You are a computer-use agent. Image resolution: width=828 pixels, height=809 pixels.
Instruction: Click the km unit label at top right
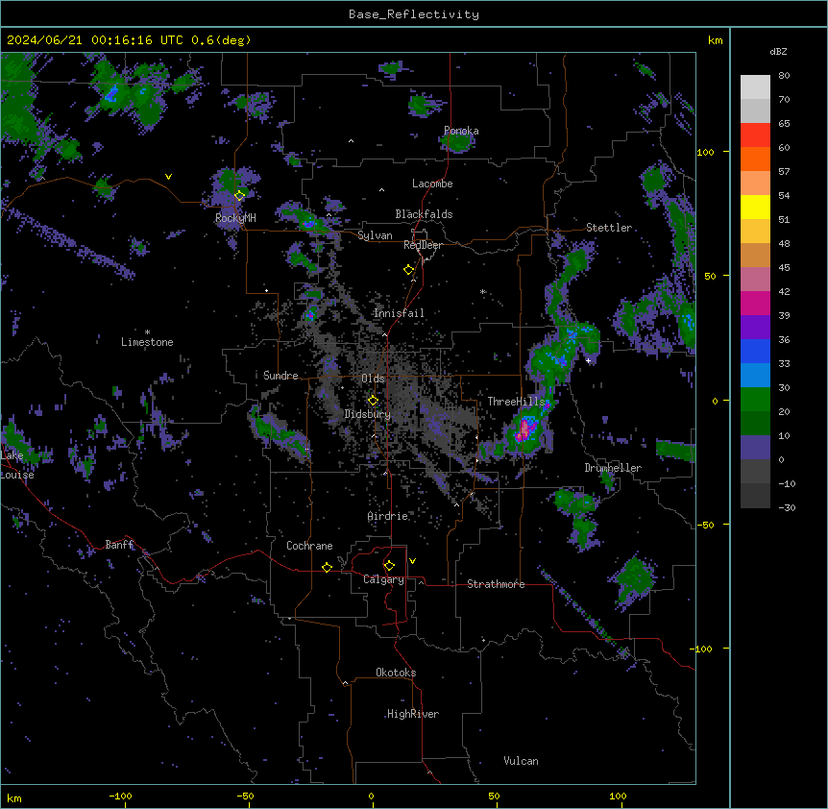point(715,40)
